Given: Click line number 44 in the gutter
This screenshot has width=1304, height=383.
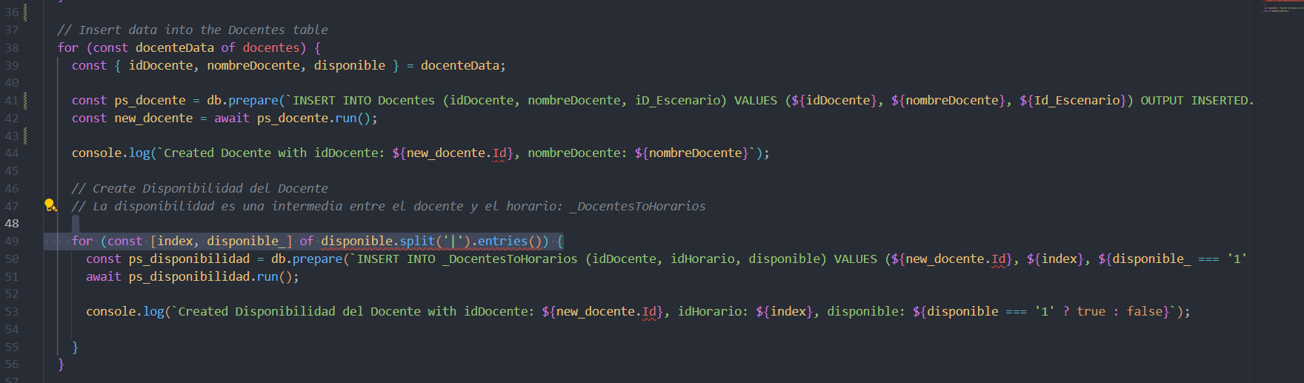Looking at the screenshot, I should tap(12, 153).
